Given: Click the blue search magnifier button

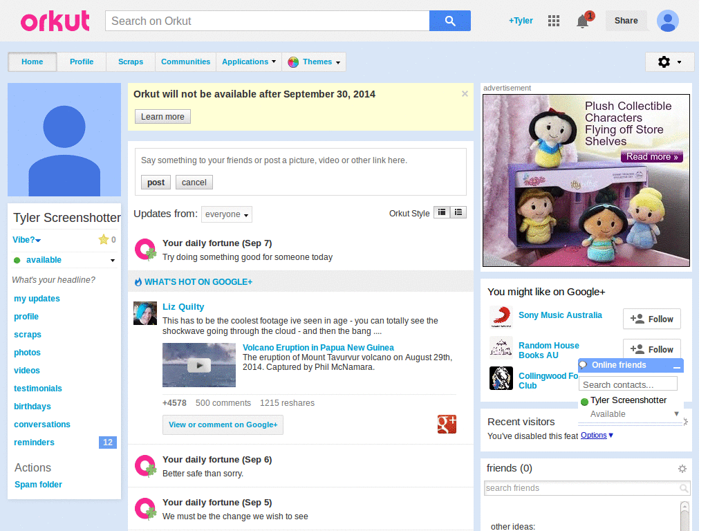Looking at the screenshot, I should pyautogui.click(x=449, y=21).
